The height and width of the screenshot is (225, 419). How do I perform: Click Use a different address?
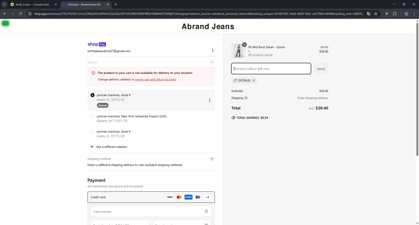[x=111, y=147]
